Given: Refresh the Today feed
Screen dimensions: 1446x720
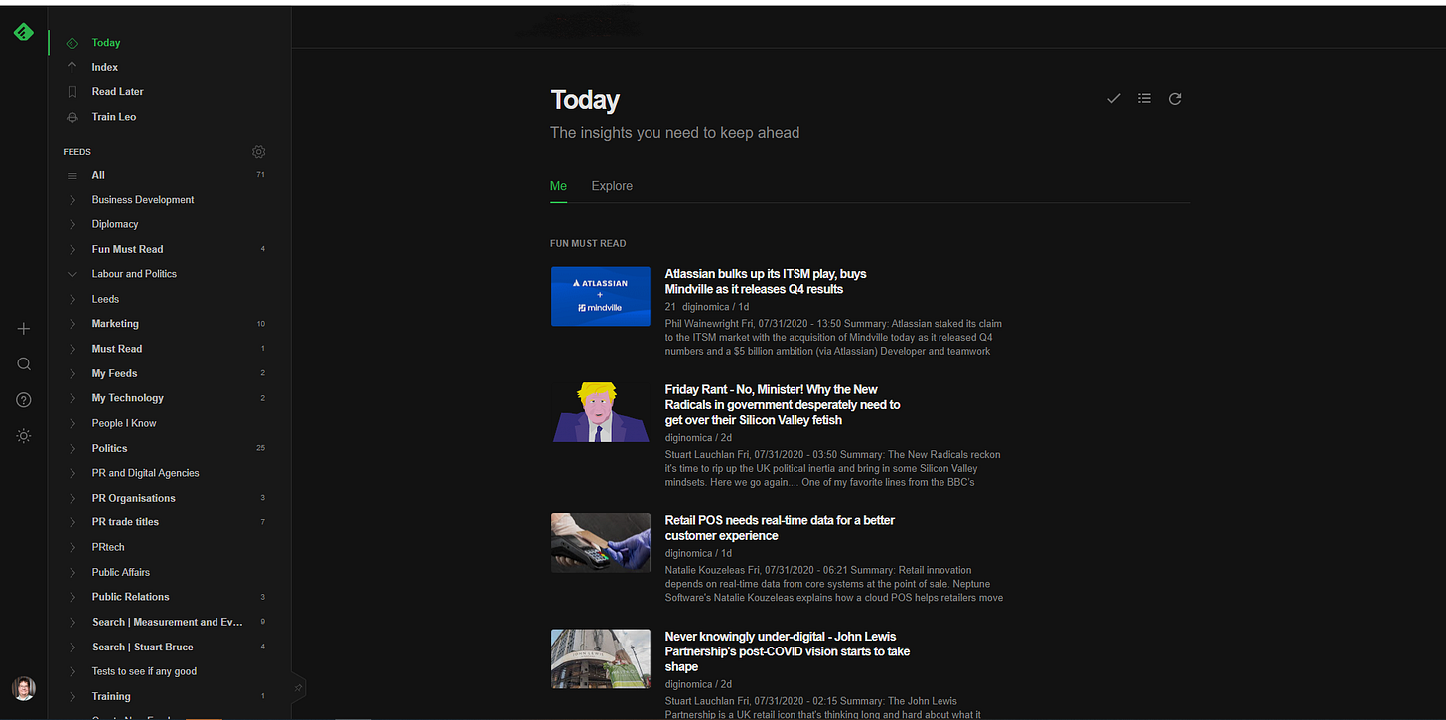Looking at the screenshot, I should click(1175, 99).
